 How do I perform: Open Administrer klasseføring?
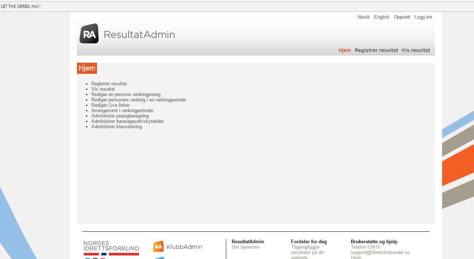116,126
